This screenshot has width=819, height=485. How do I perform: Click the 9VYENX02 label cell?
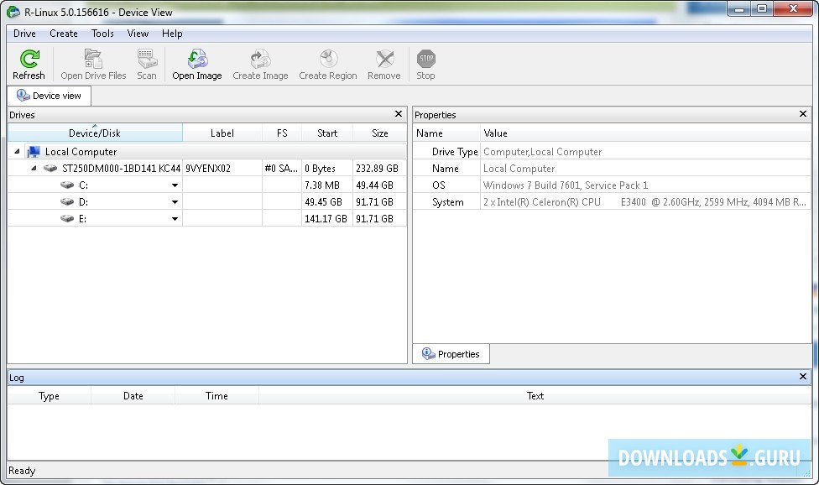pos(222,168)
